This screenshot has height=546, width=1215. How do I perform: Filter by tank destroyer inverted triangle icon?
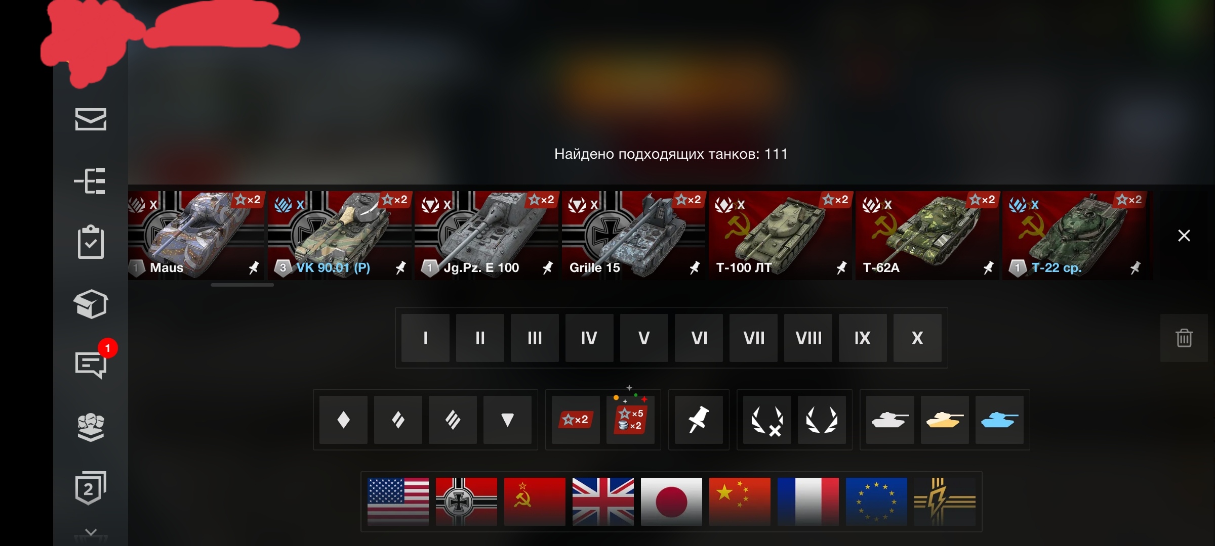click(x=507, y=420)
